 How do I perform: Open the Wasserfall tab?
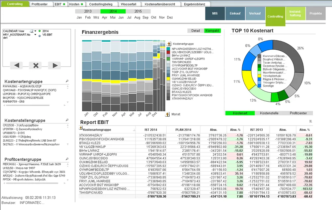coord(128,4)
